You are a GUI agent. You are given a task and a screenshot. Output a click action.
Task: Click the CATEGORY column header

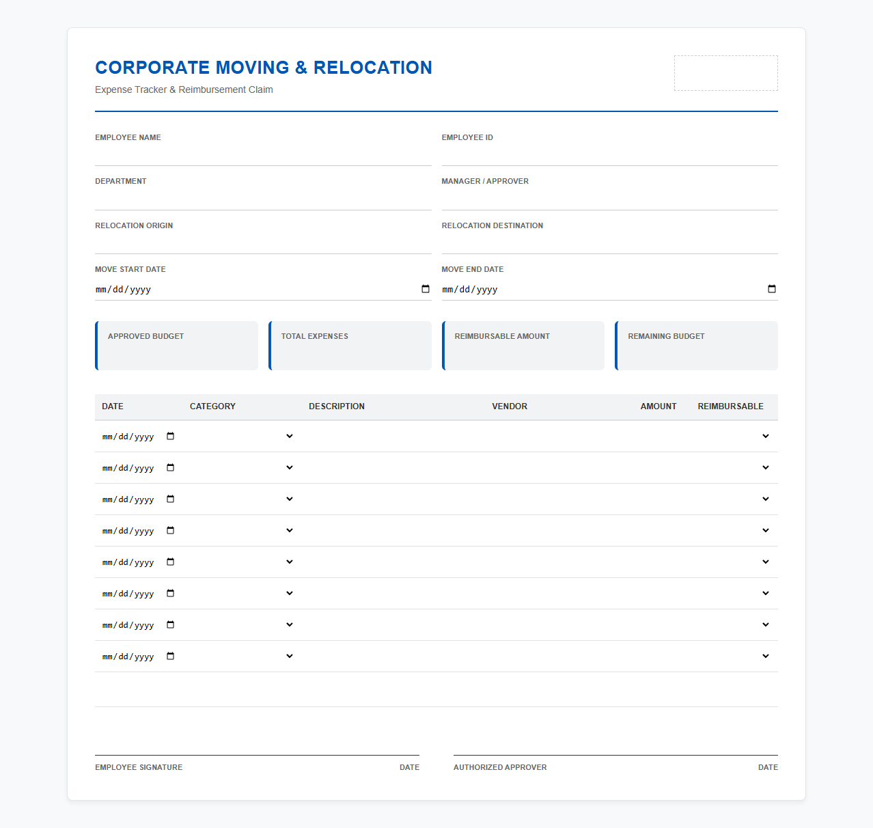212,406
